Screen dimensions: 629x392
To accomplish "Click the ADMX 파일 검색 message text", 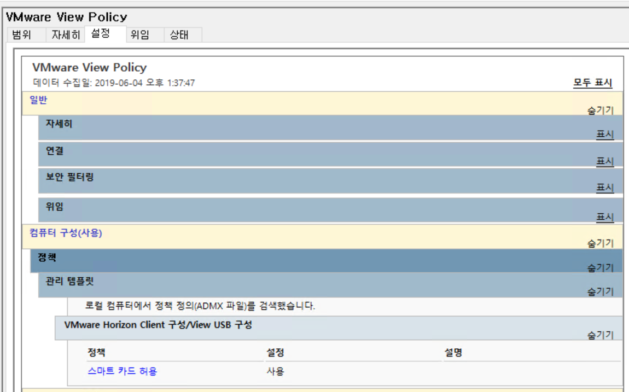I will 200,306.
